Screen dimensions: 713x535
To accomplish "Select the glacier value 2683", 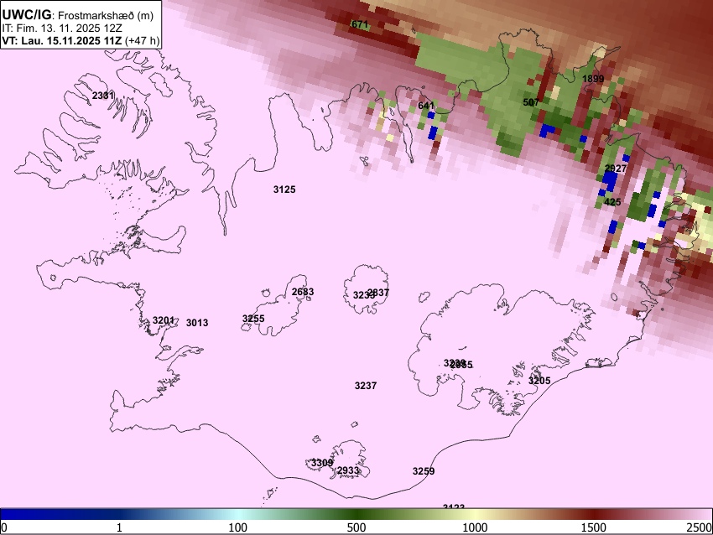I will [303, 292].
